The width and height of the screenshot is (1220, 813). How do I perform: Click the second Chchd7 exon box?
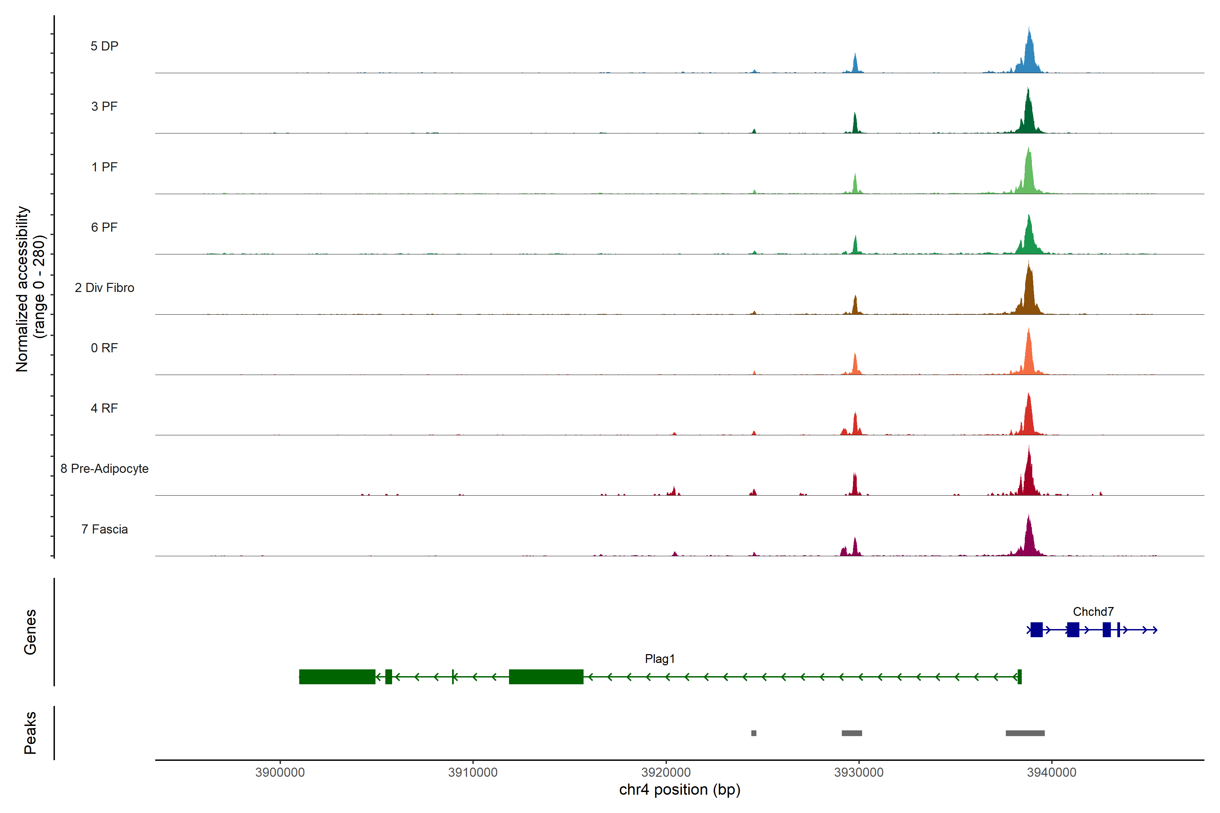pyautogui.click(x=1073, y=629)
